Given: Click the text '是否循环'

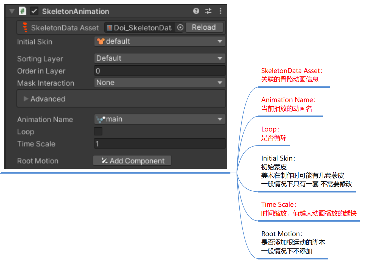Looking at the screenshot, I should point(274,138).
